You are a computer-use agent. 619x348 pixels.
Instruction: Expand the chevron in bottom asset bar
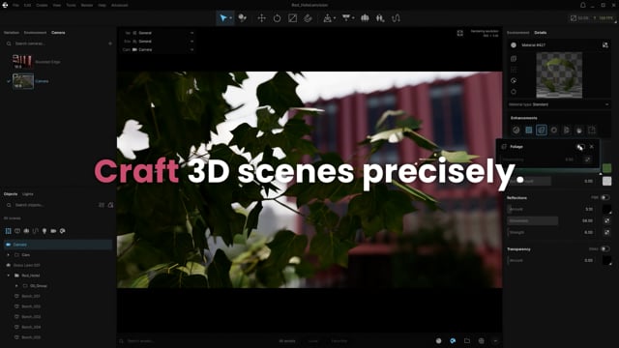495,341
